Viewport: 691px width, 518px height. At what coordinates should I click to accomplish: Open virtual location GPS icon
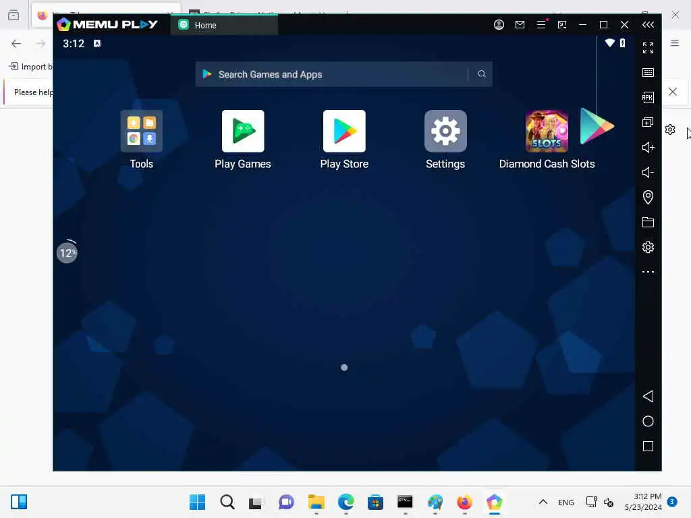pos(648,197)
